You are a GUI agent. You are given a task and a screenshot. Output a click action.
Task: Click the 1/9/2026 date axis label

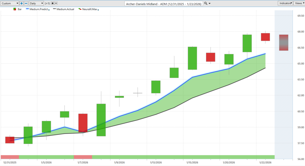coord(119,162)
